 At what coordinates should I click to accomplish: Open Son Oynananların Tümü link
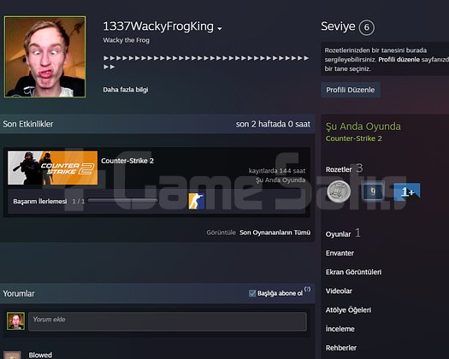pyautogui.click(x=275, y=232)
